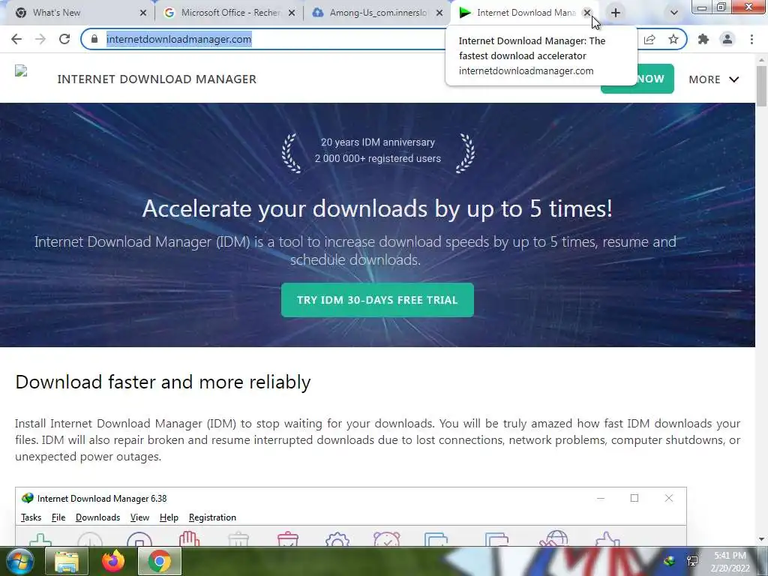768x576 pixels.
Task: Click the network icon in system tray
Action: point(692,561)
